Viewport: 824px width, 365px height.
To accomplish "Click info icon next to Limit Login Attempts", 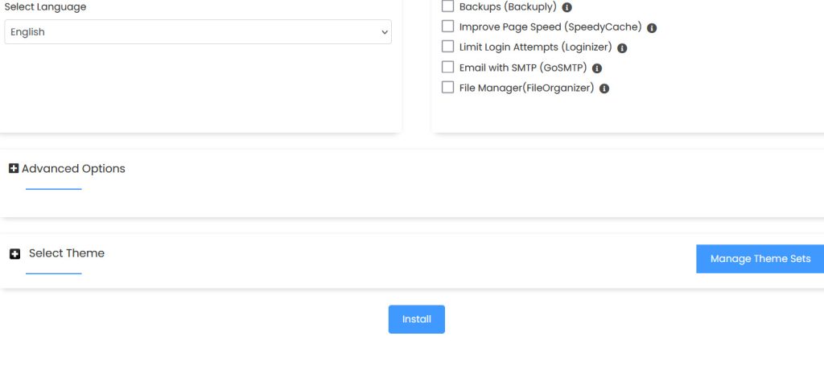I will 622,48.
